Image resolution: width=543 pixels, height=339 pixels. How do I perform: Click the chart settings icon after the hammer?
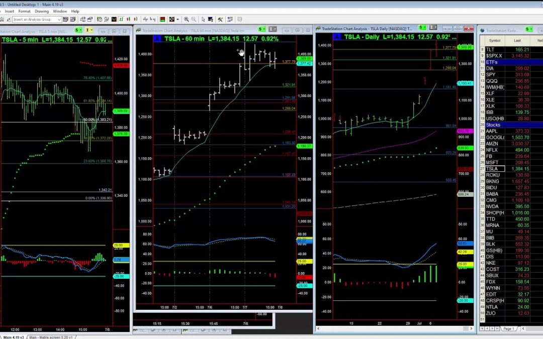[230, 20]
